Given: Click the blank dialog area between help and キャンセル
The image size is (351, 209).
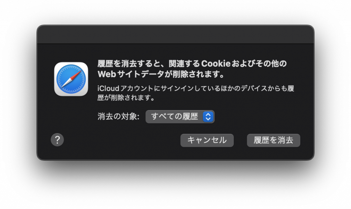Looking at the screenshot, I should [x=122, y=140].
